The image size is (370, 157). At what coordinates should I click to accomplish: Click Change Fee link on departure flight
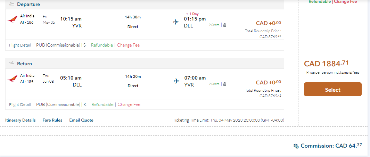pos(128,45)
